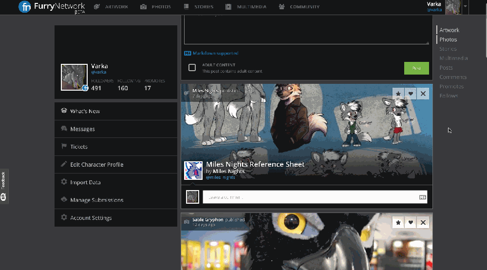The image size is (487, 270).
Task: Open the Artwork navigation menu
Action: click(x=111, y=7)
